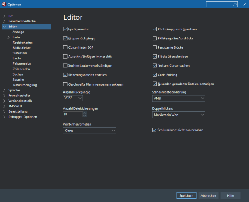249x202 pixels.
Task: Expand the IDE tree node
Action: tap(4, 16)
